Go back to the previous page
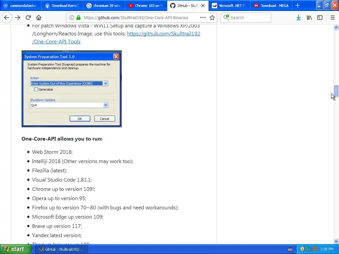The image size is (339, 254). tap(7, 18)
